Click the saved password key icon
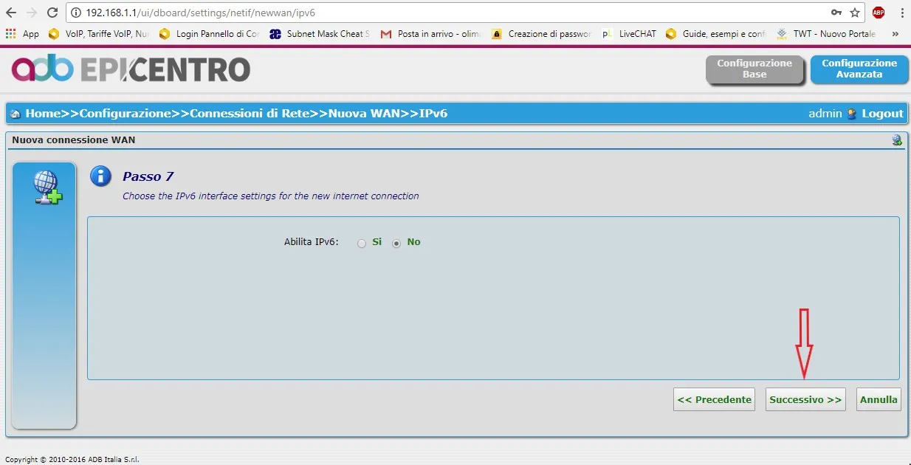The width and height of the screenshot is (911, 465). pyautogui.click(x=836, y=13)
